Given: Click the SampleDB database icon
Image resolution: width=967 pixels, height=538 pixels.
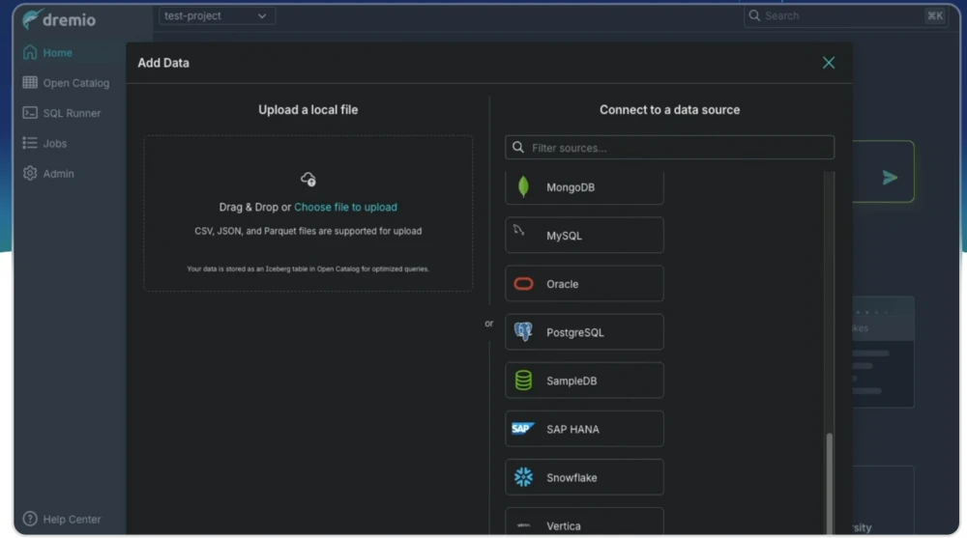Looking at the screenshot, I should (523, 381).
